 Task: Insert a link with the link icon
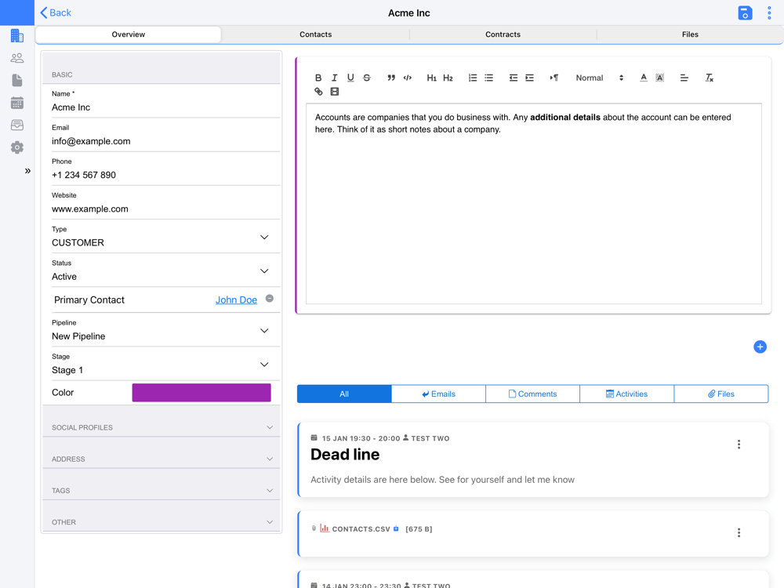(x=318, y=92)
